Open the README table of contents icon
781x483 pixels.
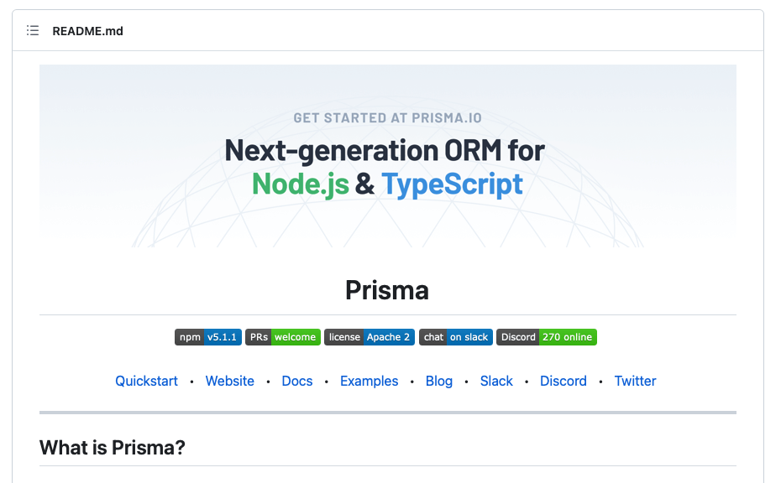tap(33, 31)
